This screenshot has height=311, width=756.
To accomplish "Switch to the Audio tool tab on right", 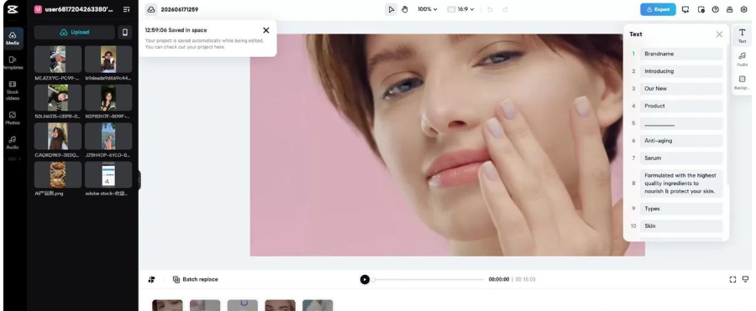I will 742,59.
